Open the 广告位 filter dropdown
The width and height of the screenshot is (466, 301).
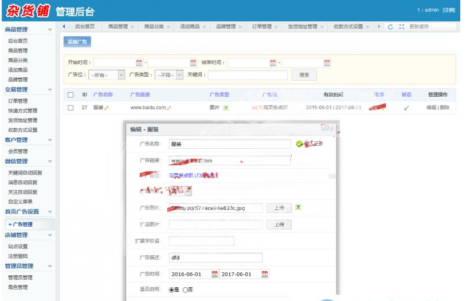pos(121,75)
